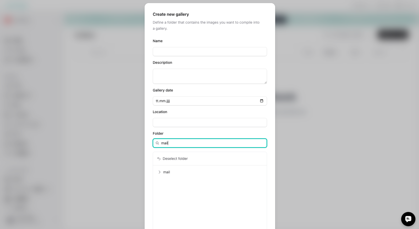419x229 pixels.
Task: Select the month segment mm in Gallery date
Action: [162, 101]
